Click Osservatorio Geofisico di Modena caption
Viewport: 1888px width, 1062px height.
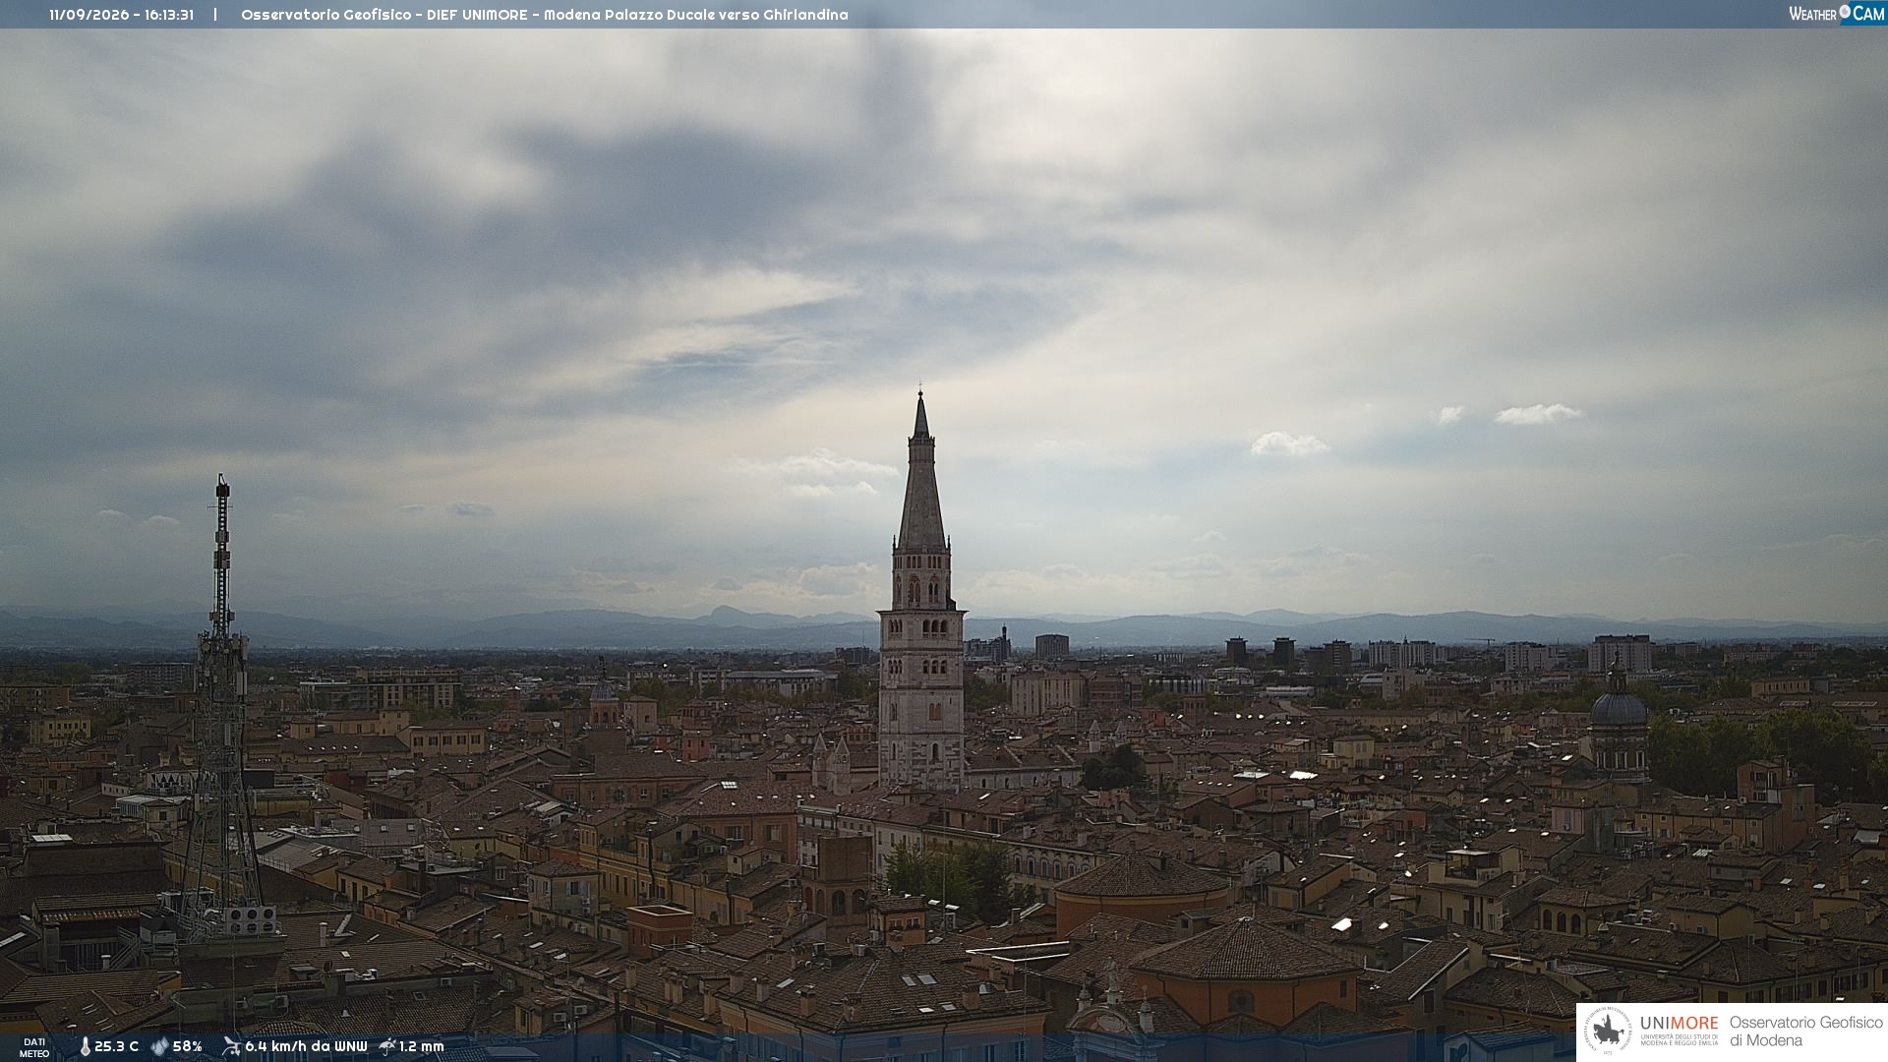1805,1032
